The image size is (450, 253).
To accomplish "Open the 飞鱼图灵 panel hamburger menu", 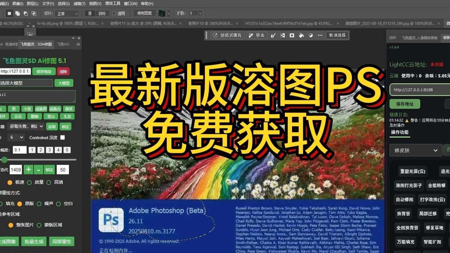I will [x=78, y=45].
